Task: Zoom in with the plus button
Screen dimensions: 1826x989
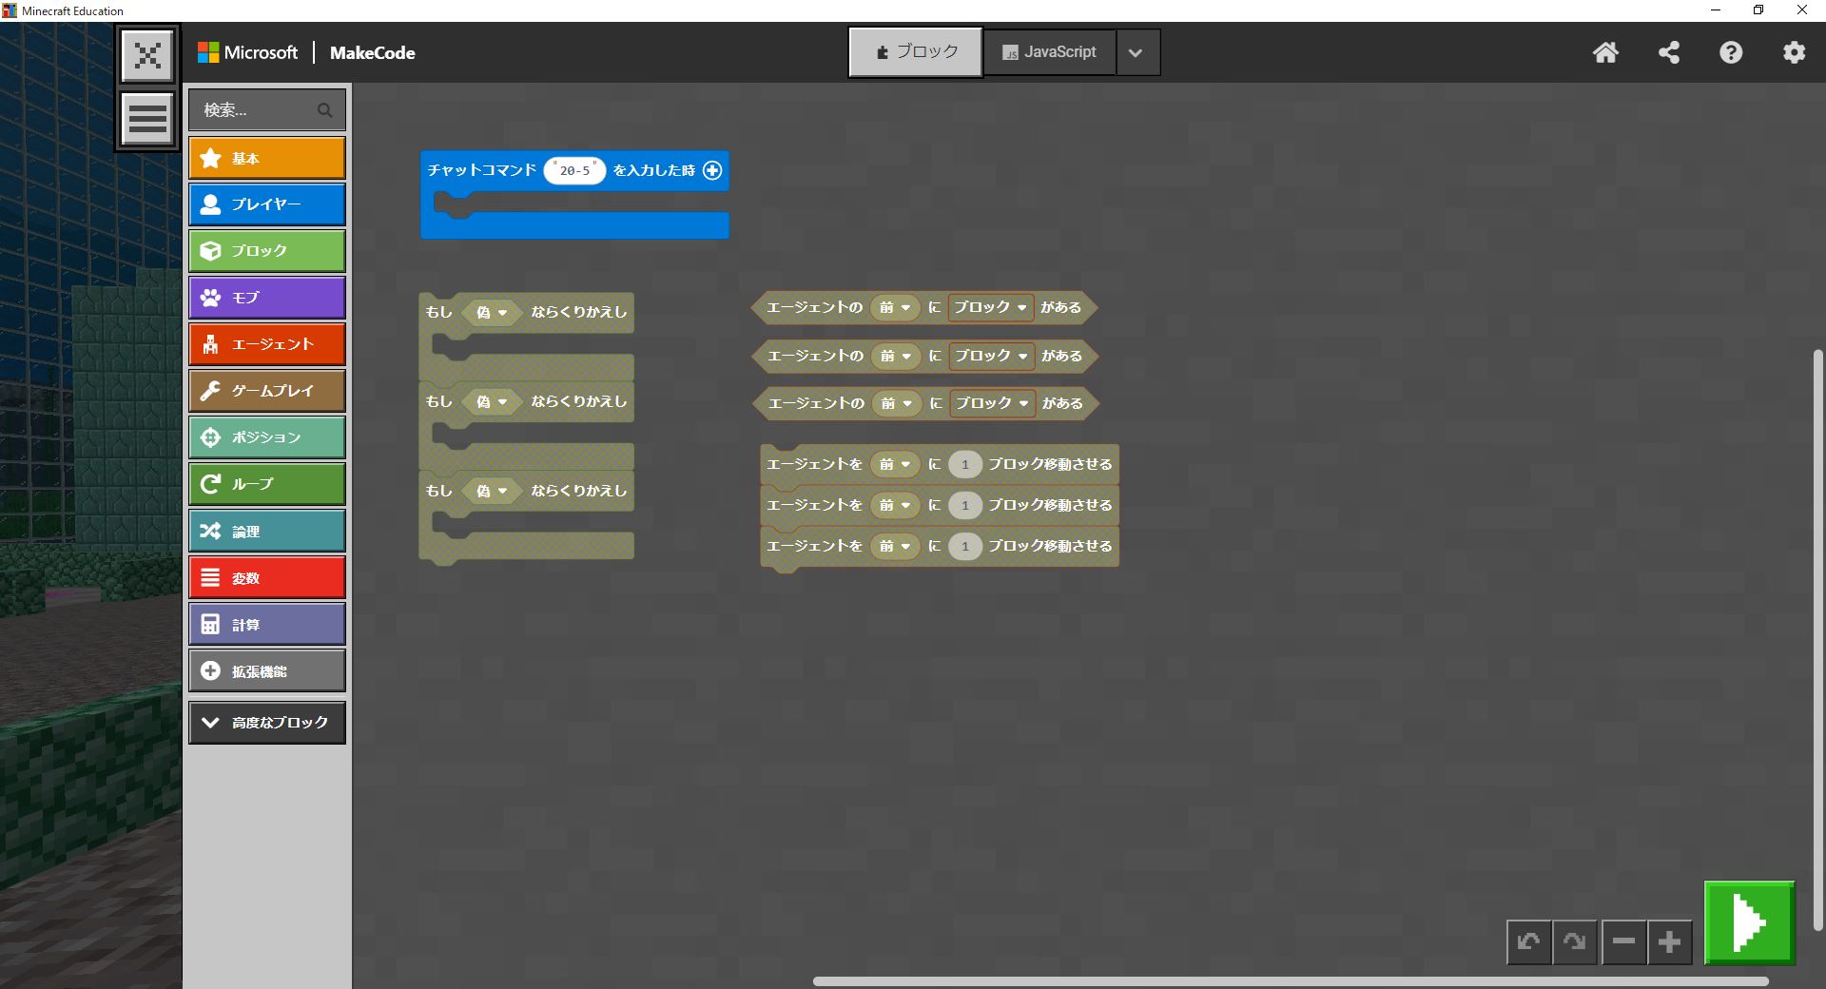Action: point(1669,941)
